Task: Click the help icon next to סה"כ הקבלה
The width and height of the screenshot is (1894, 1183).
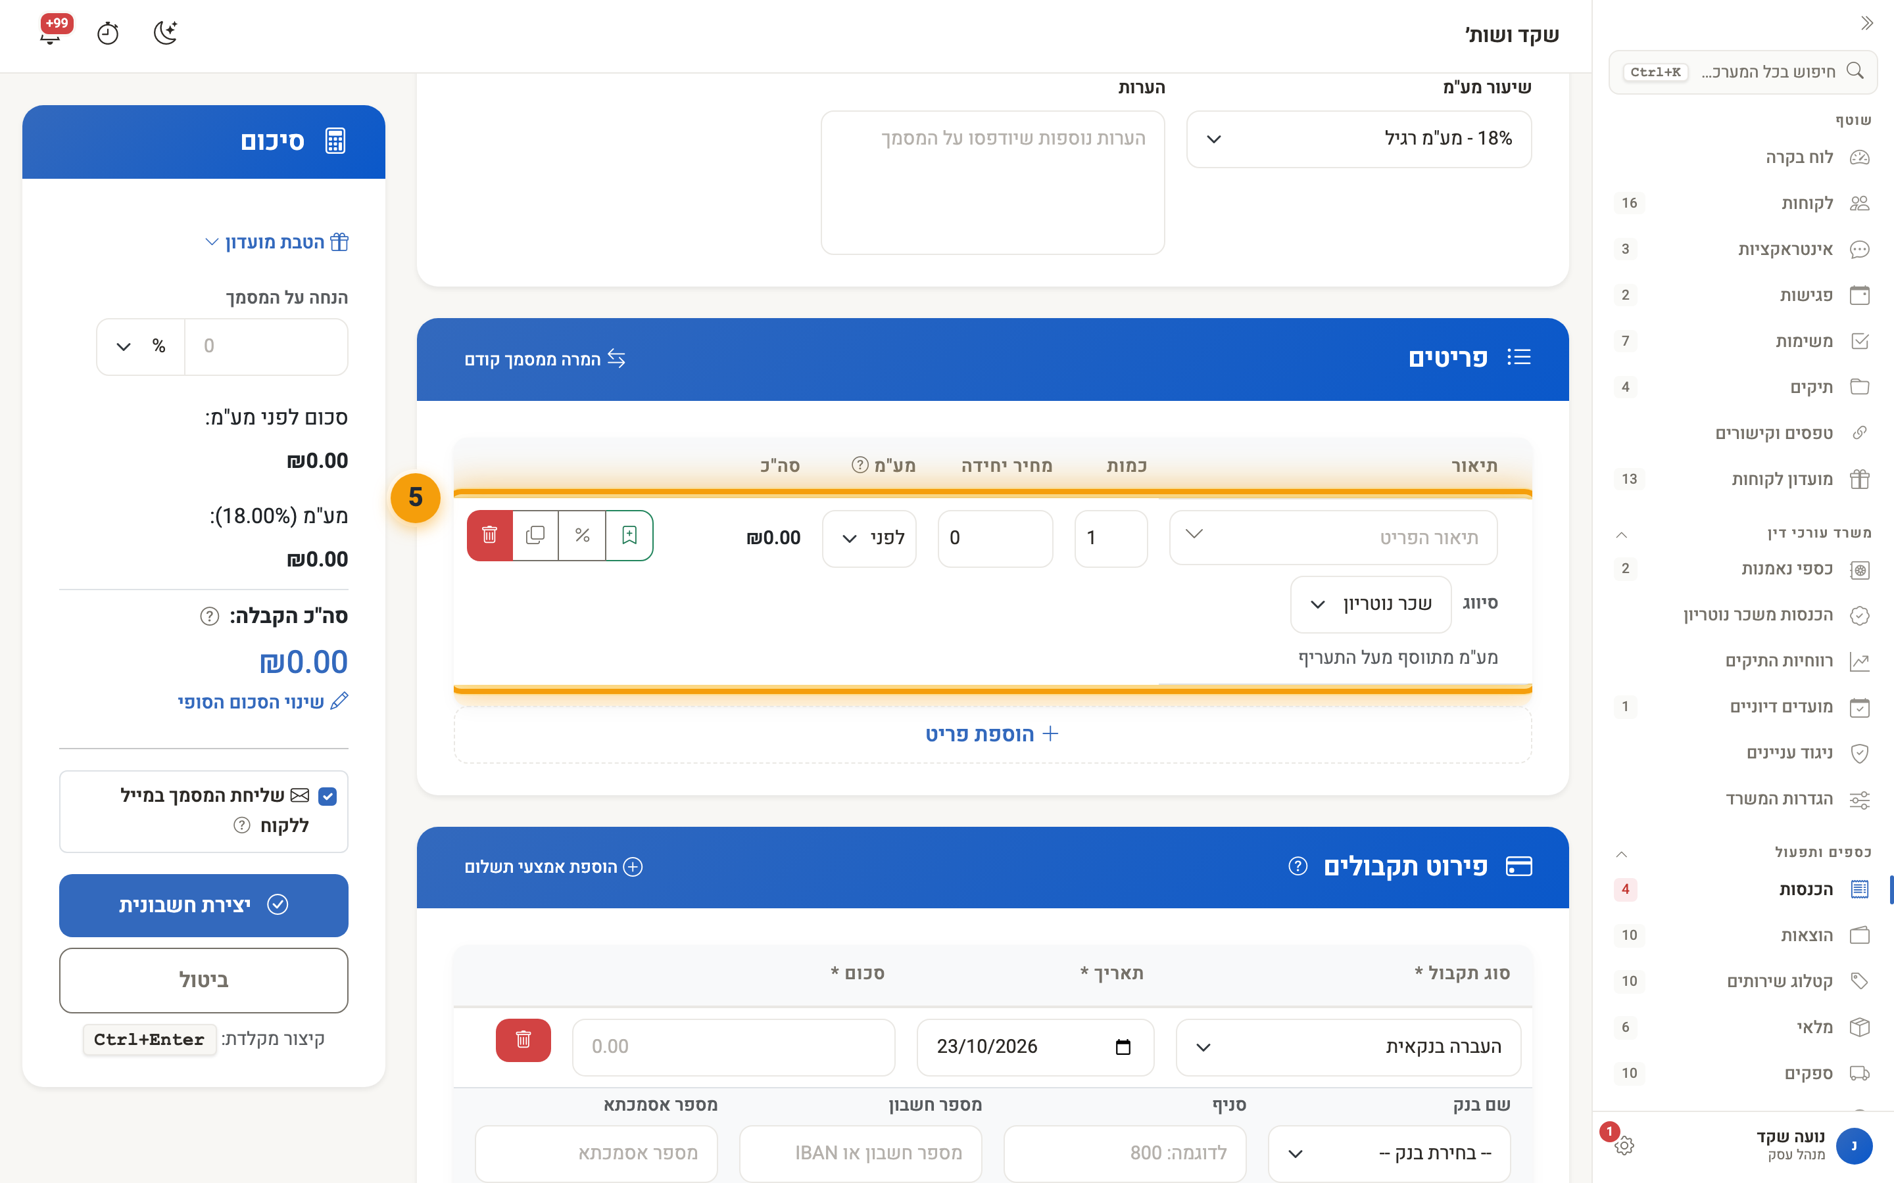Action: [209, 616]
